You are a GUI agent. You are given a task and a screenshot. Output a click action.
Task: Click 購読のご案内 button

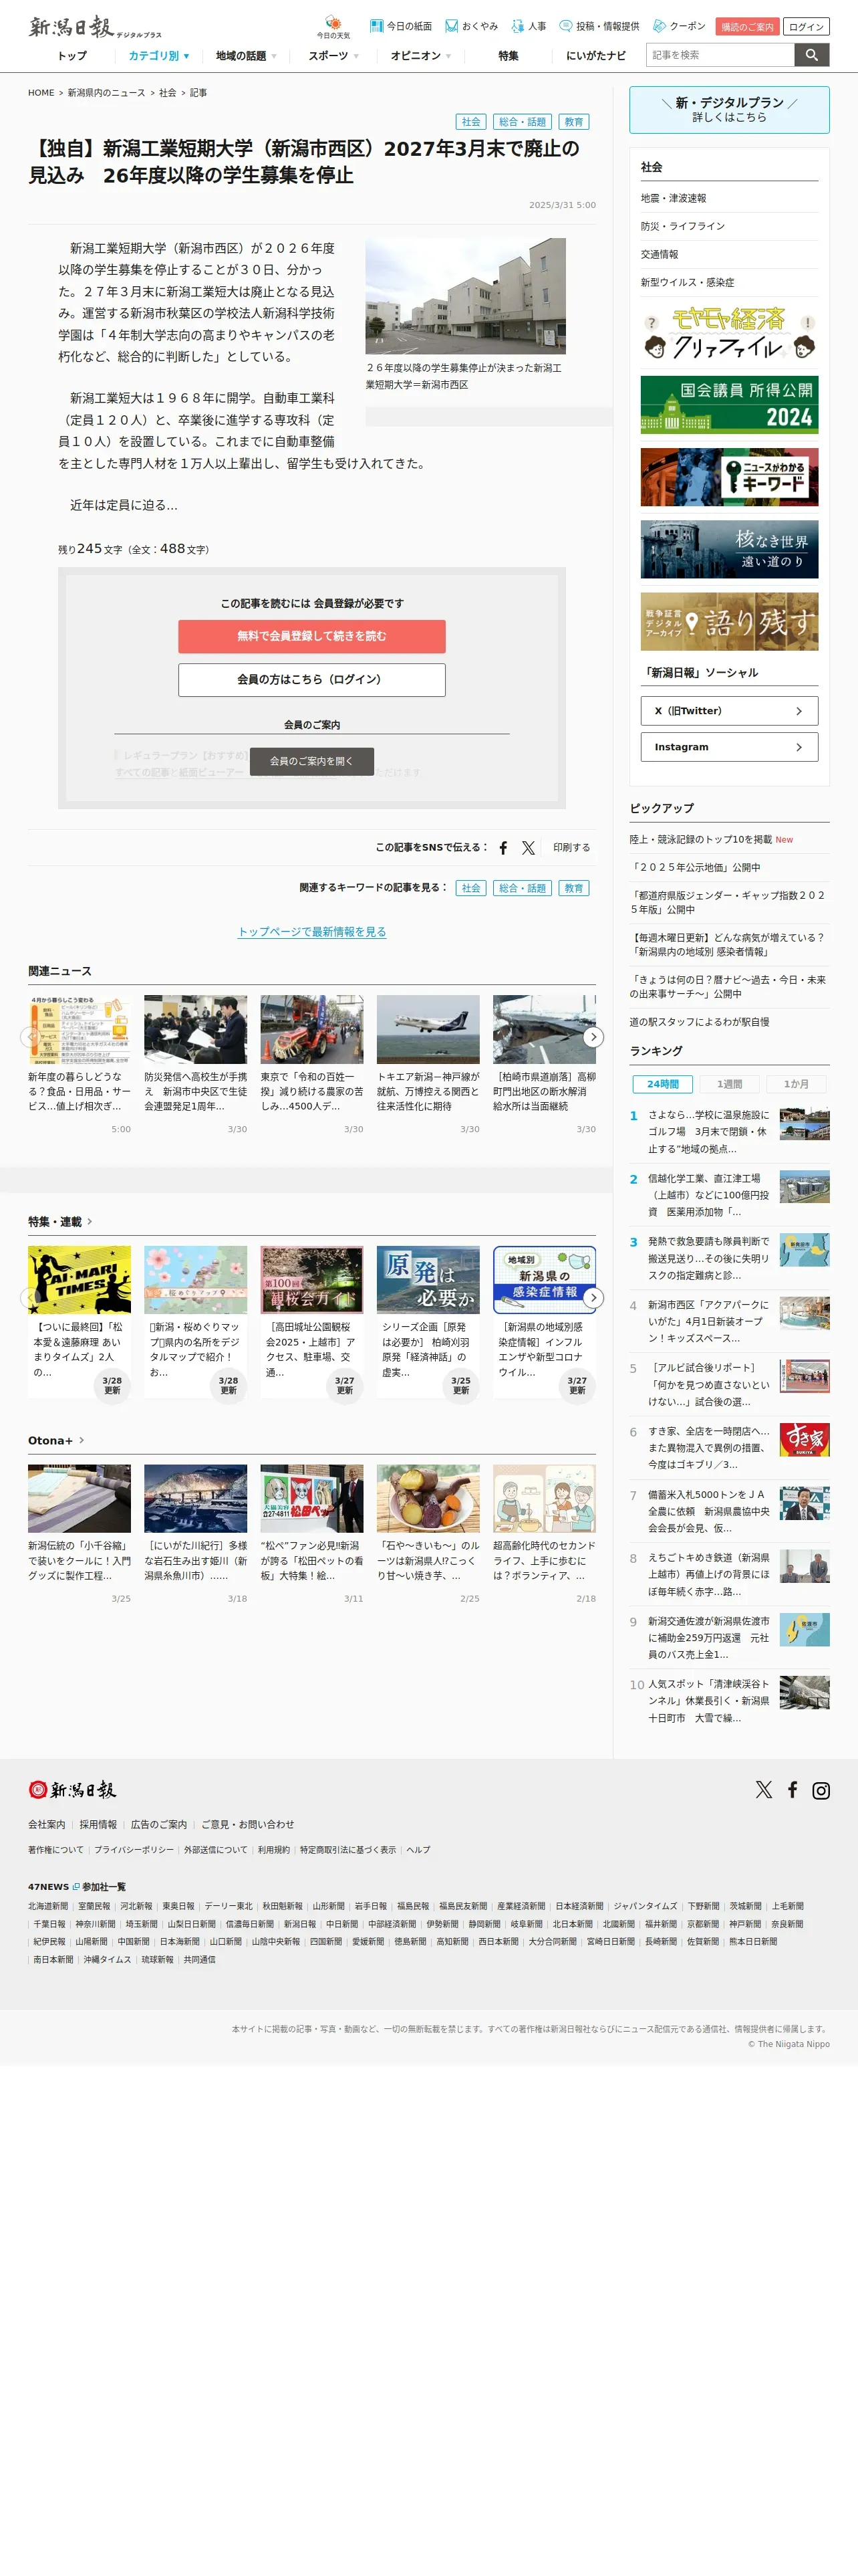pos(747,27)
